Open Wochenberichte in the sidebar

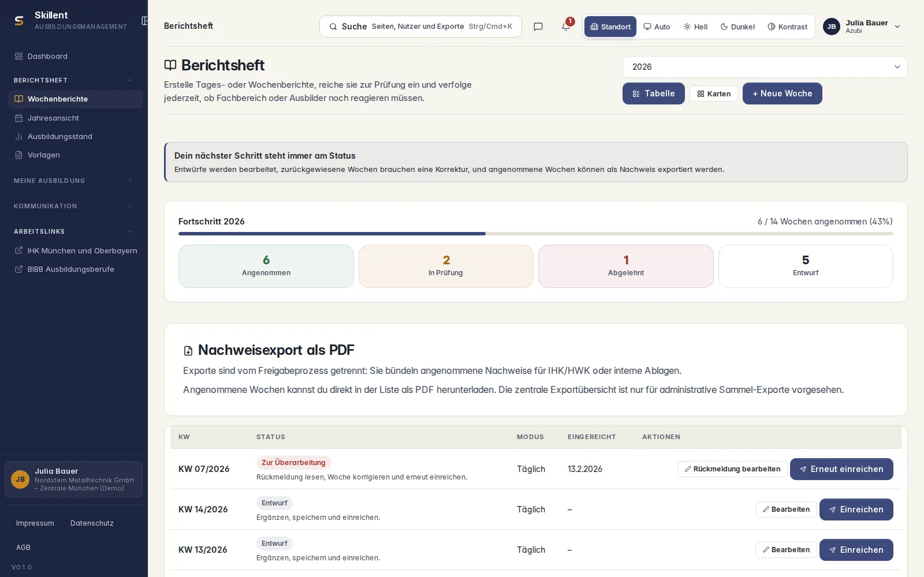point(75,99)
